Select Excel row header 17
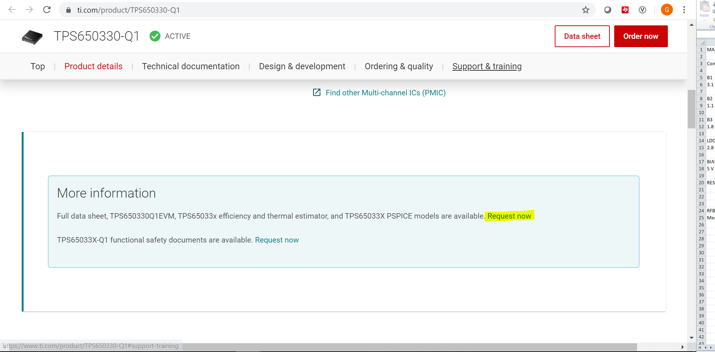Screen dimensions: 715x352 tap(701, 162)
